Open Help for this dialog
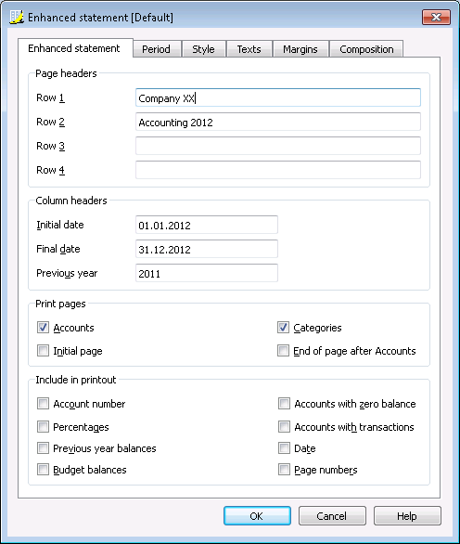 (407, 516)
